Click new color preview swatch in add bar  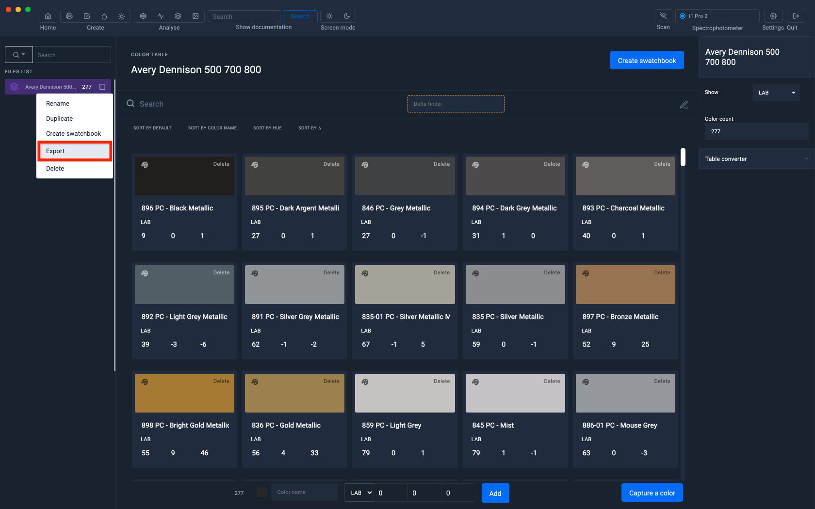(261, 492)
